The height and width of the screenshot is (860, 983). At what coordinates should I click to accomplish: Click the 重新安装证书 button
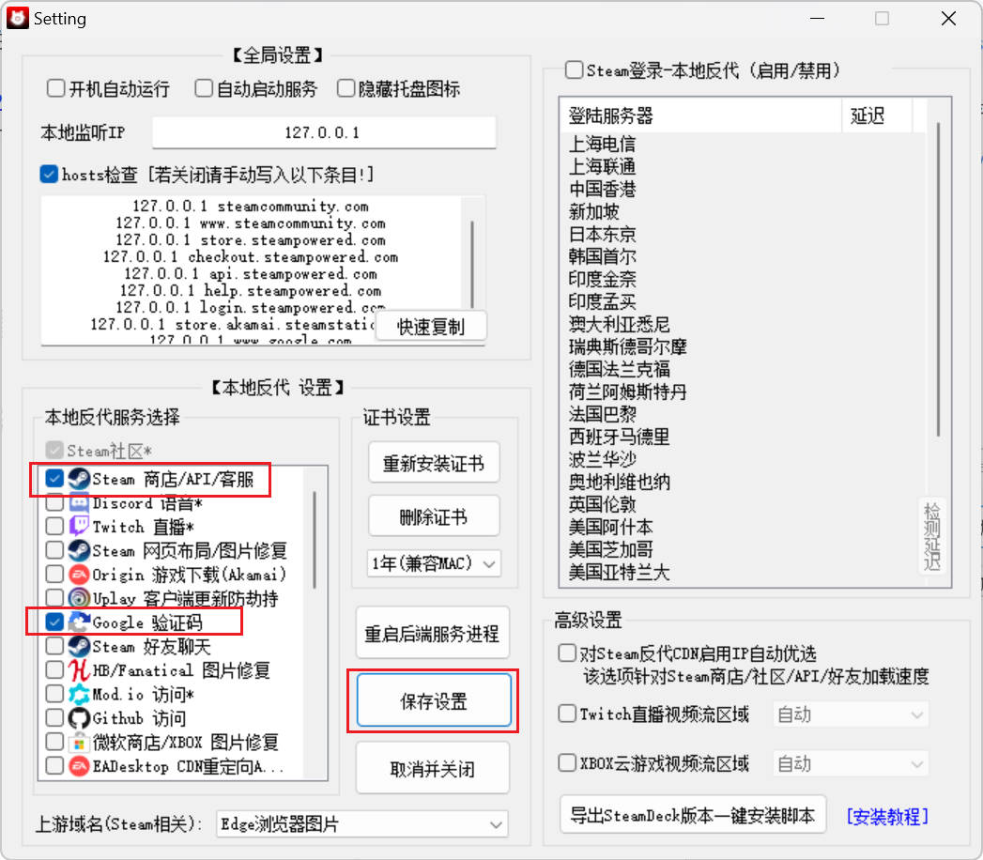(434, 463)
